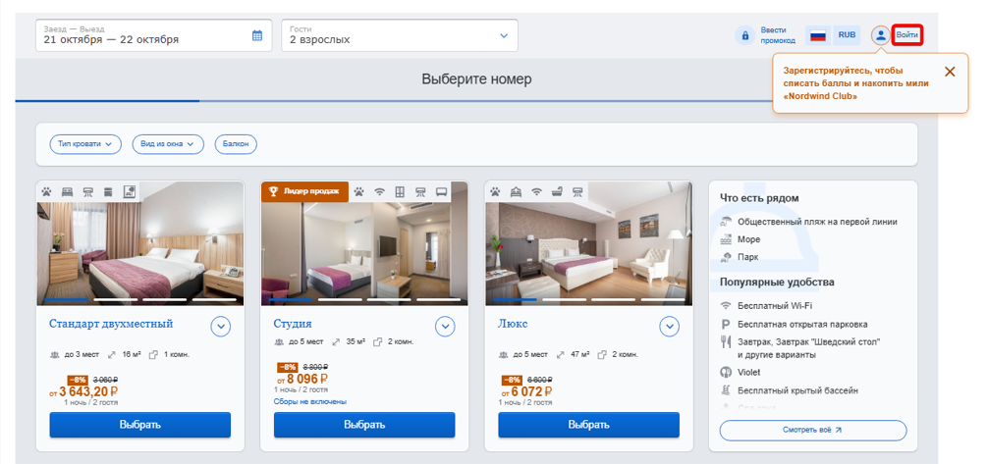Click Выбрать button under Студия
Screen dimensions: 987x464
[364, 425]
